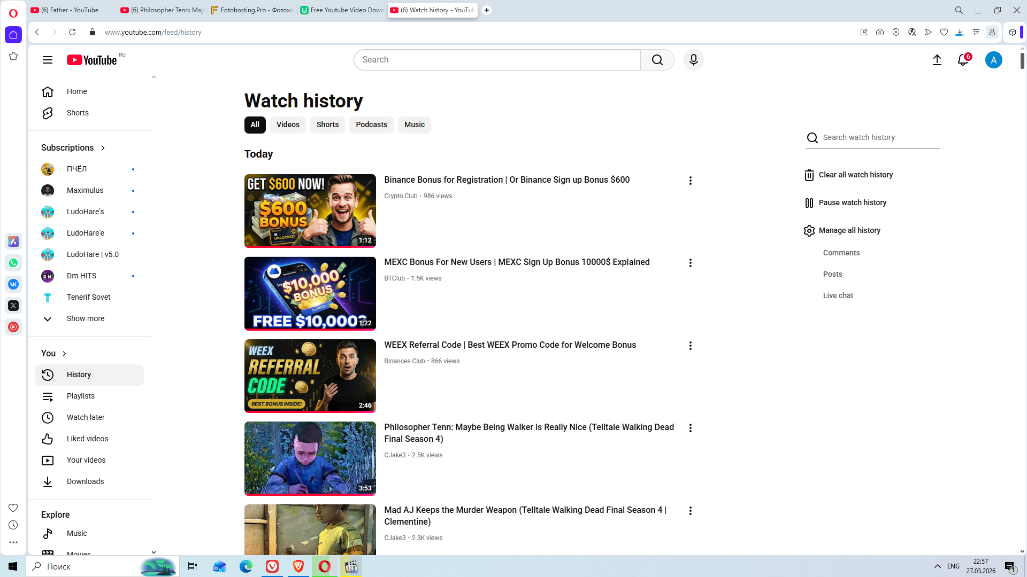Viewport: 1027px width, 577px height.
Task: Switch to the Father - YouTube tab
Action: coord(70,10)
